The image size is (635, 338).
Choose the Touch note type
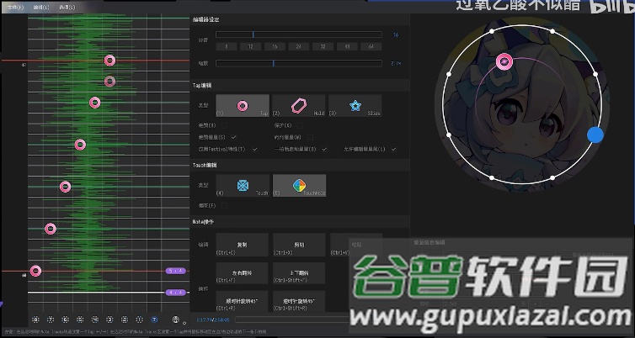(243, 186)
